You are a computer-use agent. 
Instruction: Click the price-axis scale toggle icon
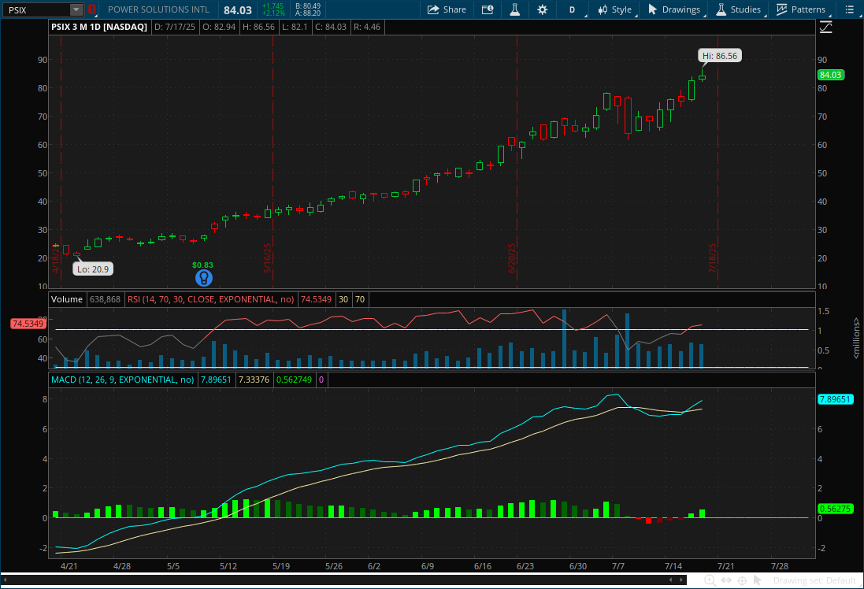(x=825, y=27)
